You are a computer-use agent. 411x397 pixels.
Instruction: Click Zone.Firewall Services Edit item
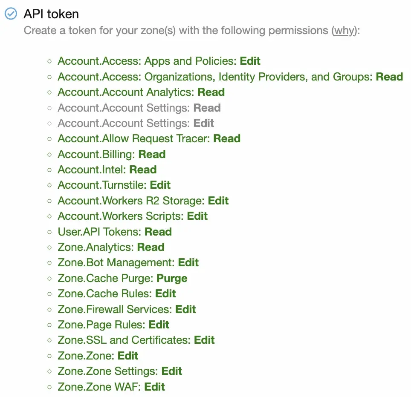click(x=127, y=309)
